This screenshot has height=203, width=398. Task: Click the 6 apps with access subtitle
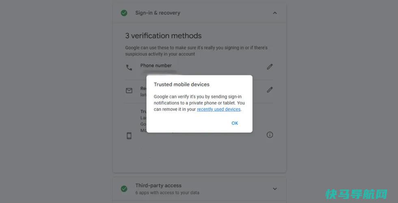click(167, 192)
